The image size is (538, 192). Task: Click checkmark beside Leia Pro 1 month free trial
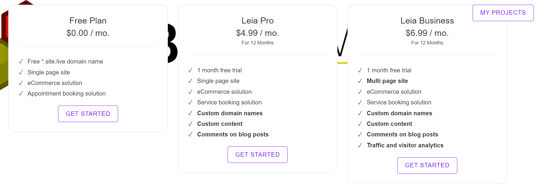[x=190, y=70]
